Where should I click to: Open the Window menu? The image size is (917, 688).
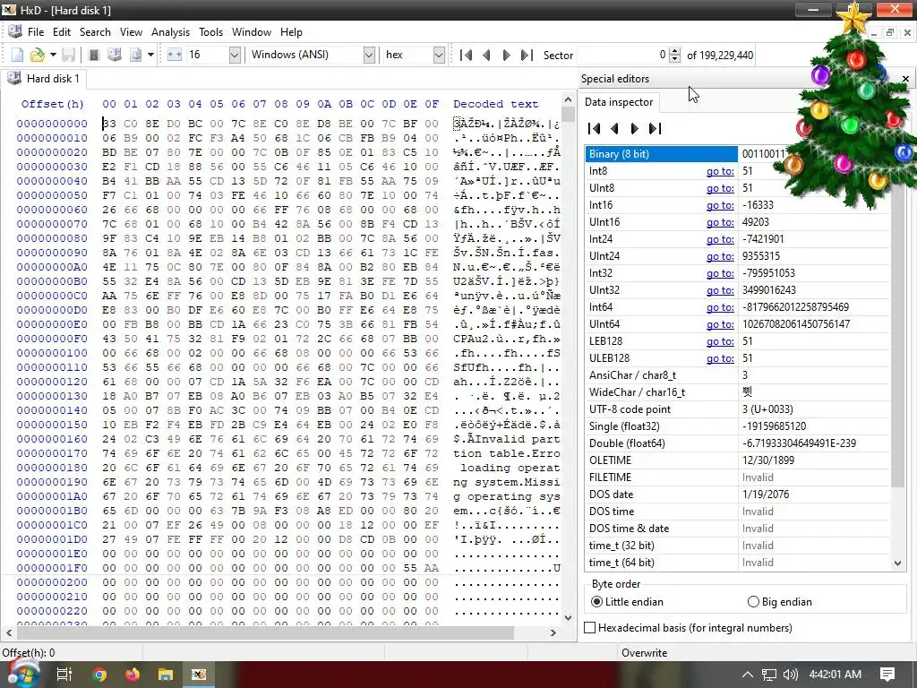[x=252, y=32]
